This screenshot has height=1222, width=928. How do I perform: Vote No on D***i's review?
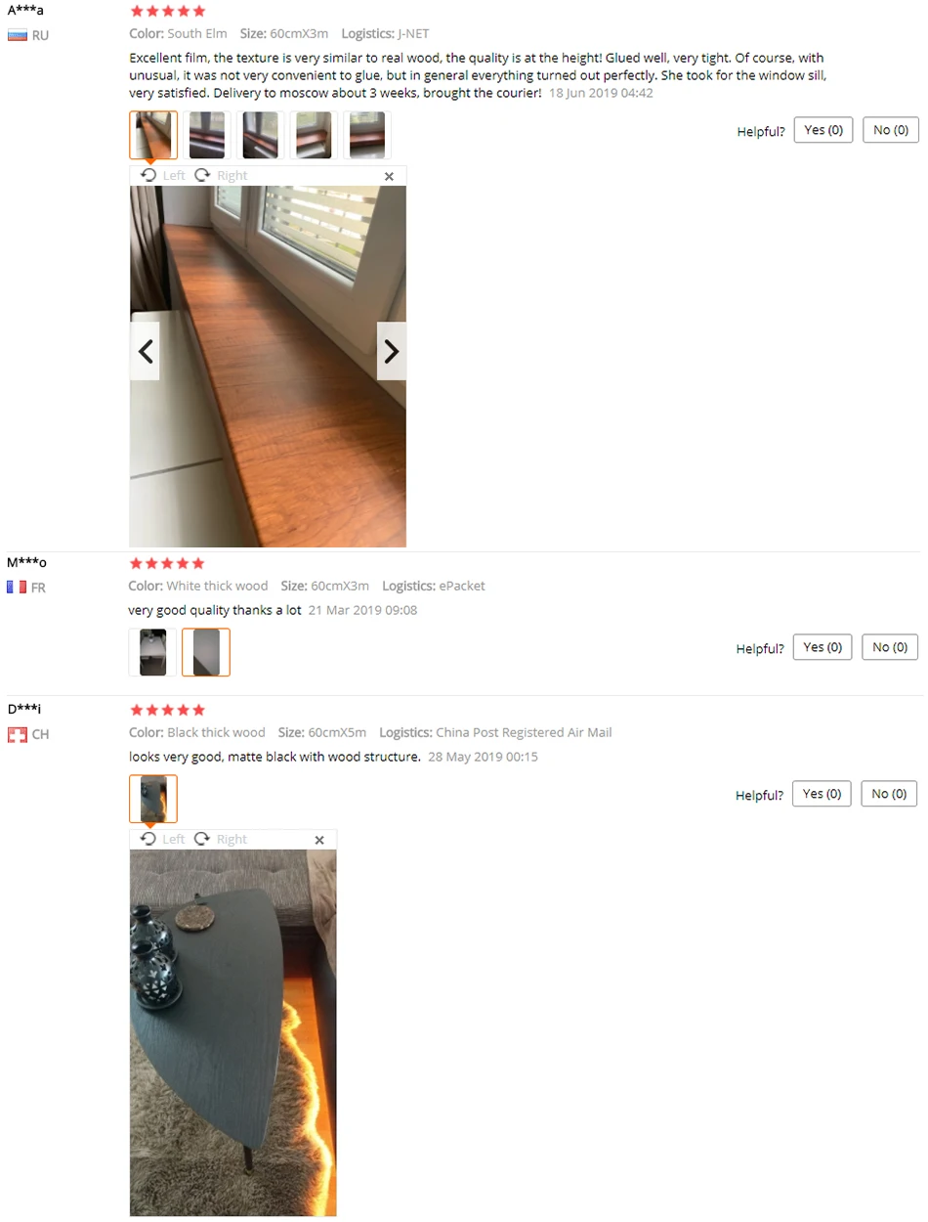889,794
